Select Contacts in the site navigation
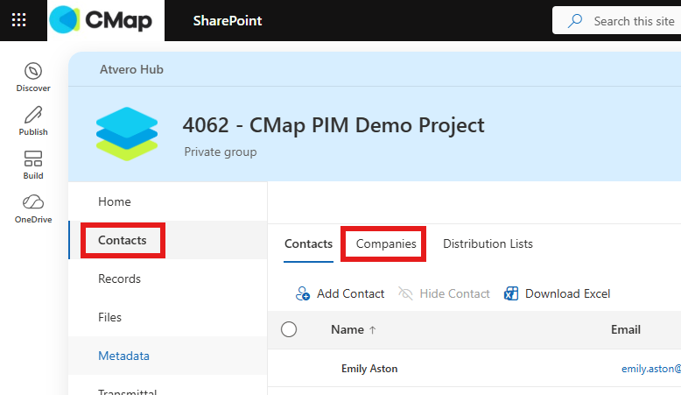 coord(122,240)
